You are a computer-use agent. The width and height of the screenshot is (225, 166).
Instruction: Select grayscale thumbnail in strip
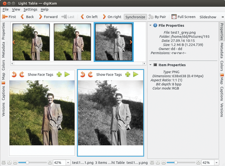114,42
